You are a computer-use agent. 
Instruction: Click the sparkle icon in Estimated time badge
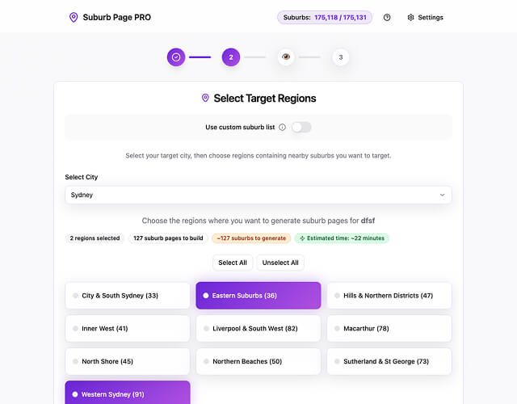click(x=302, y=238)
